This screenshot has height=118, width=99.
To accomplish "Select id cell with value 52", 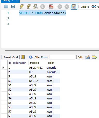I will (x=18, y=90).
